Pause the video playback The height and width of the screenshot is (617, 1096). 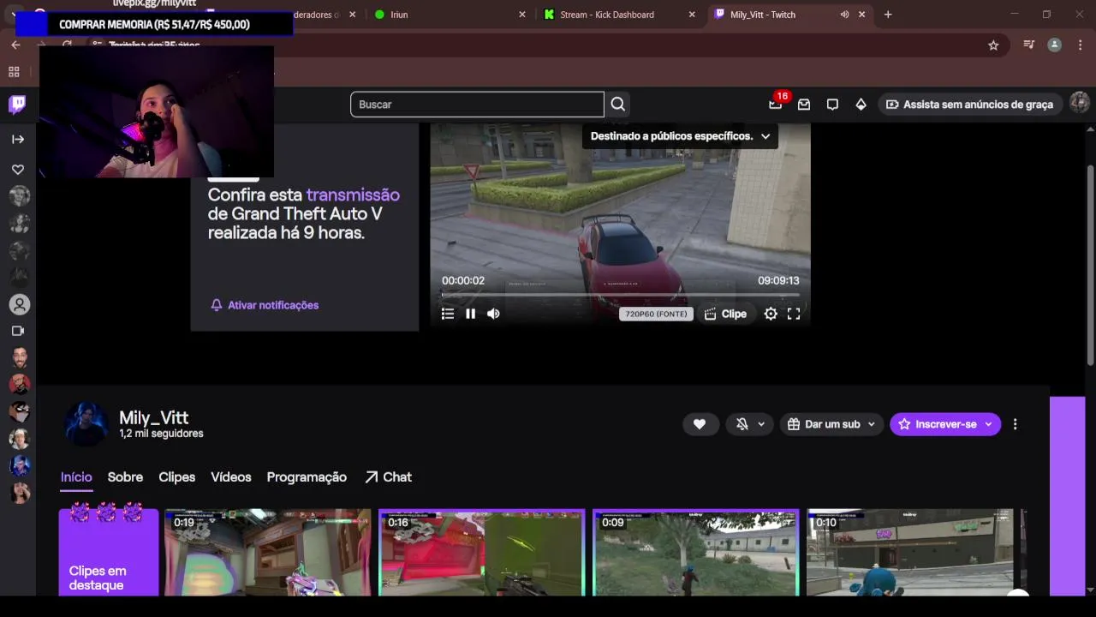(470, 314)
